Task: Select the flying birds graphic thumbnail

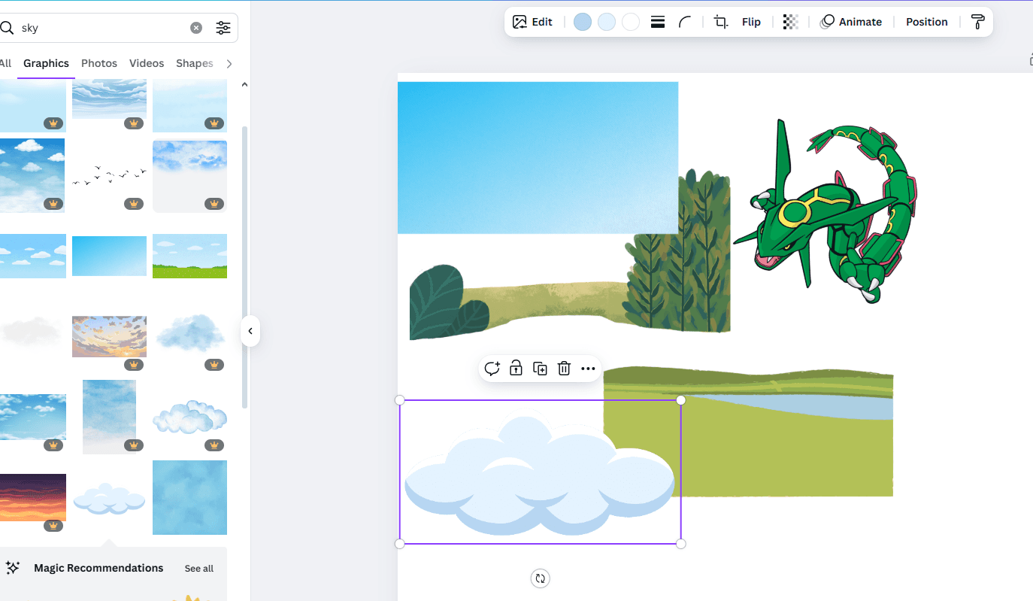Action: click(x=109, y=175)
